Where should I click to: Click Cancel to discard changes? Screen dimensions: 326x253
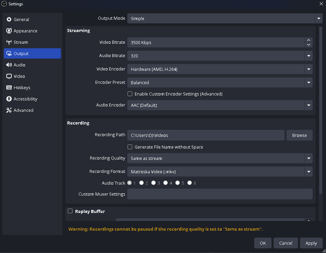(x=286, y=243)
